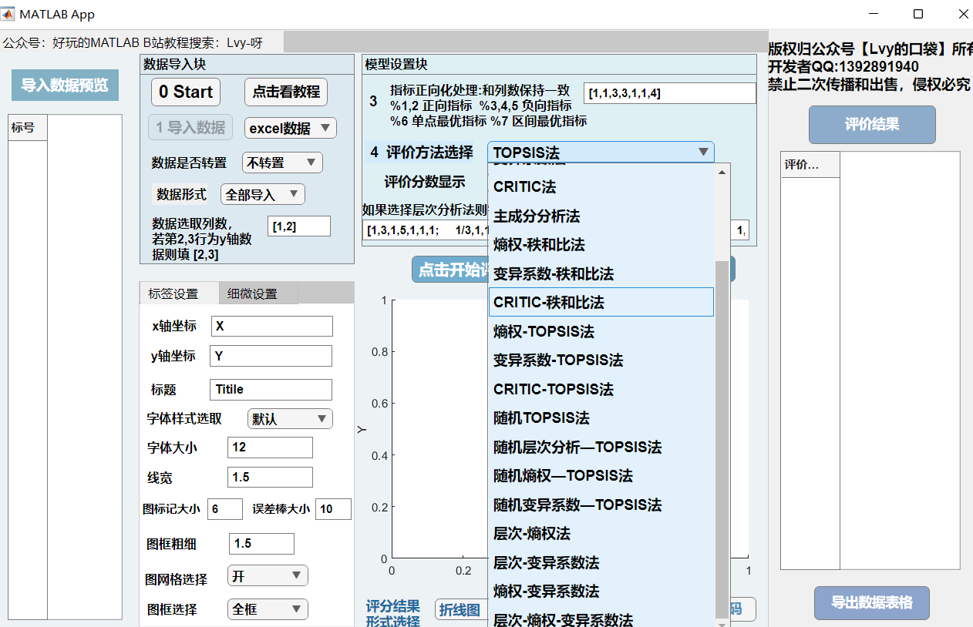Screen dimensions: 973x627
Task: Collapse the TOPSIS法 evaluation method dropdown
Action: pyautogui.click(x=601, y=153)
